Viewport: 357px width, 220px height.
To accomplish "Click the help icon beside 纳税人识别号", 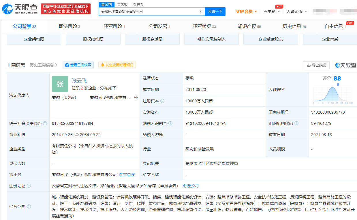I will (x=170, y=123).
